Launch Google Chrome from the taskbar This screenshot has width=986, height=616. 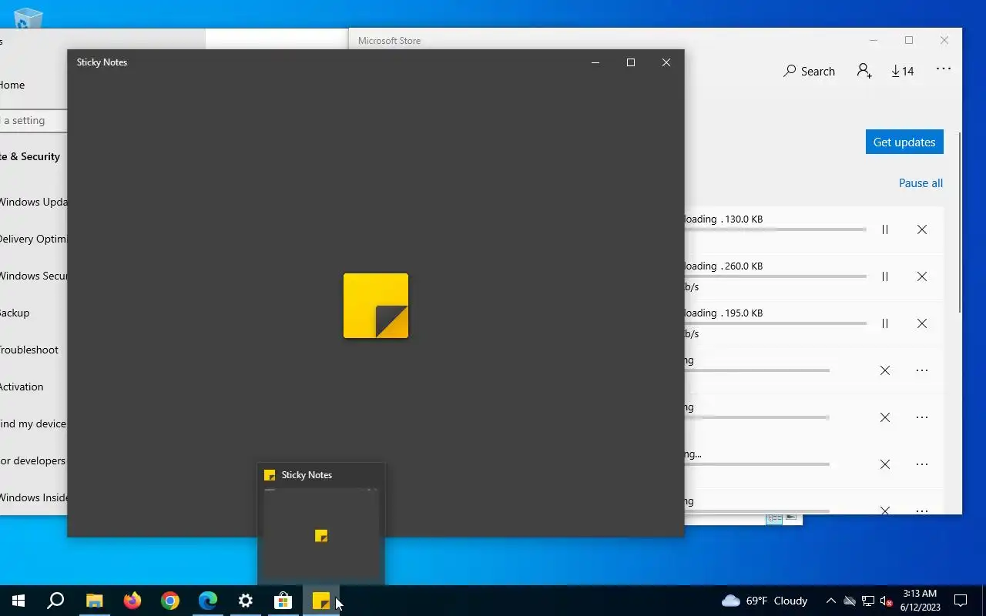click(170, 601)
